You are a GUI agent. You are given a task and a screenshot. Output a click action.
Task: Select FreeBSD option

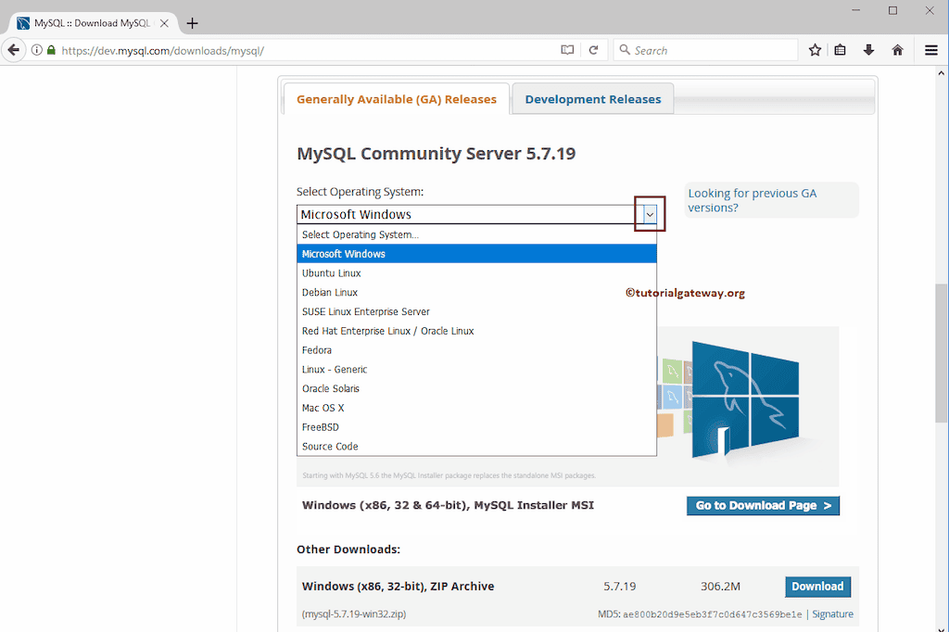(x=477, y=427)
